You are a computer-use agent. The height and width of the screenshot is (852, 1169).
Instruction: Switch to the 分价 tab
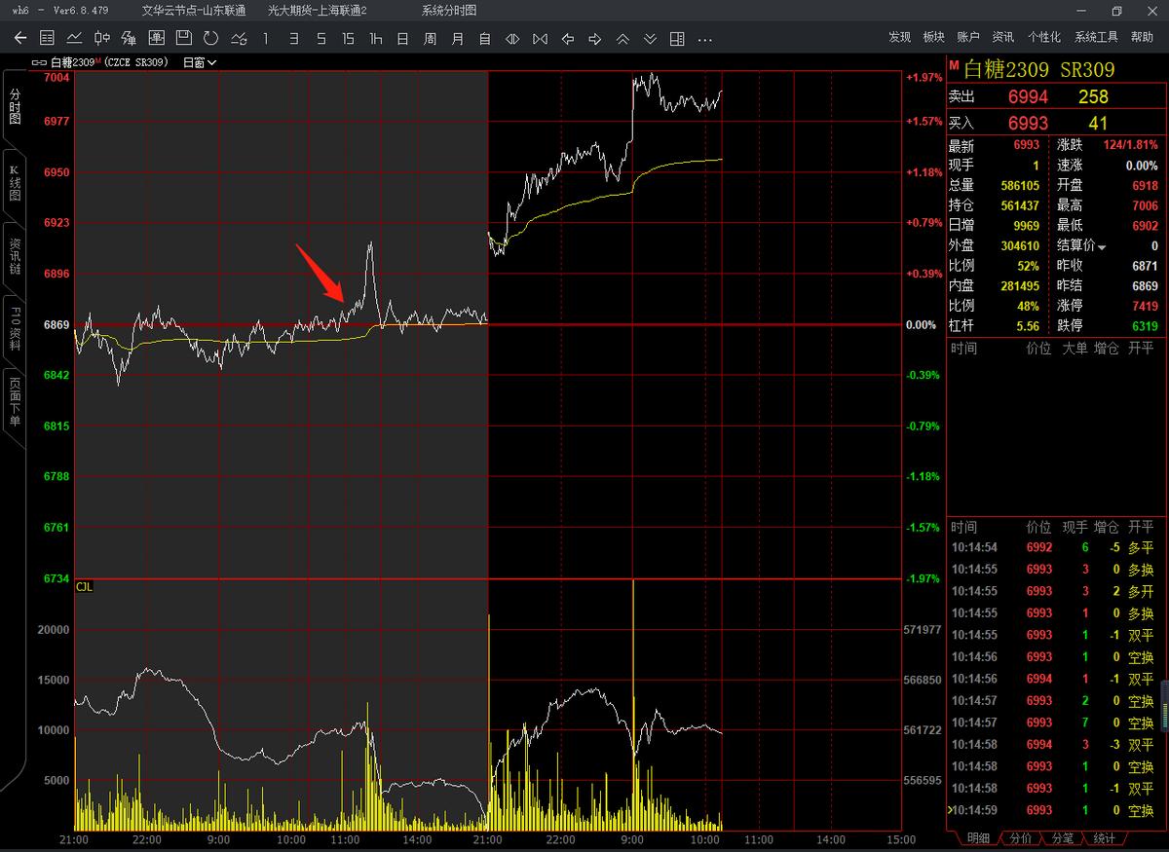point(1020,838)
